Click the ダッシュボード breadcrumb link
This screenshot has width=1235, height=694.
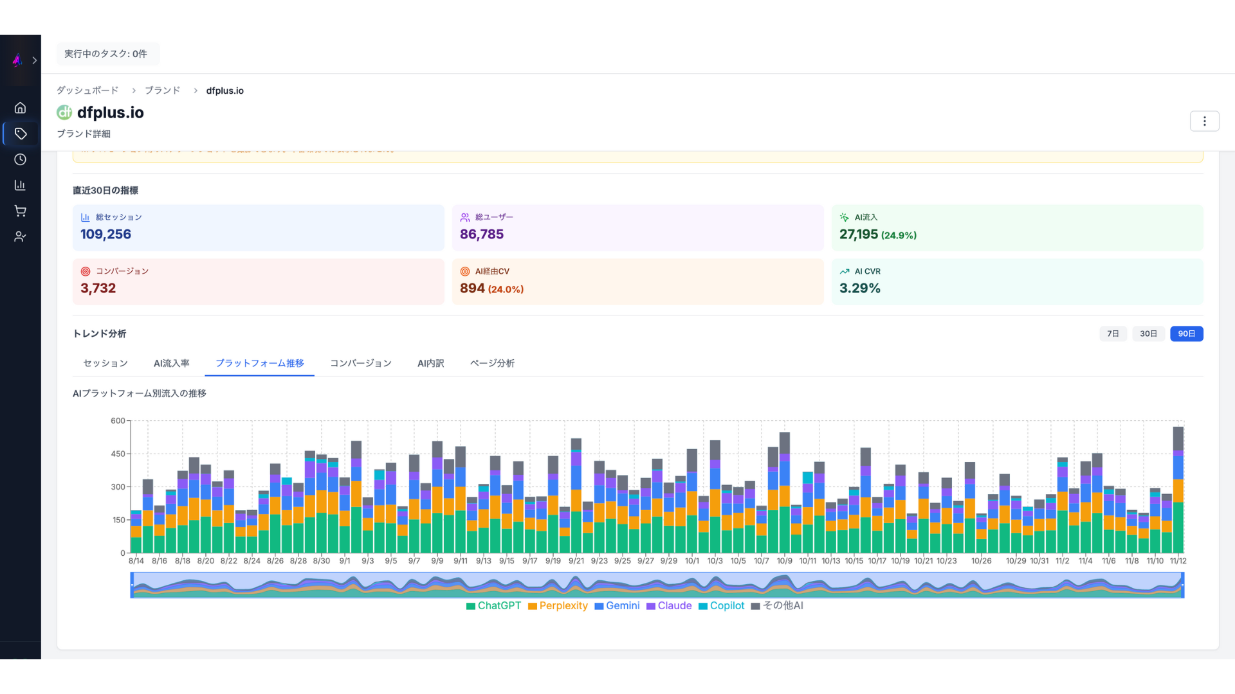(x=87, y=91)
